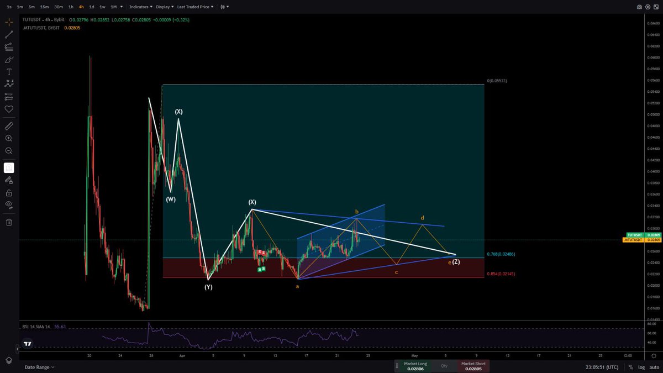Expand more timeframes dropdown arrow
This screenshot has height=373, width=663.
click(122, 7)
